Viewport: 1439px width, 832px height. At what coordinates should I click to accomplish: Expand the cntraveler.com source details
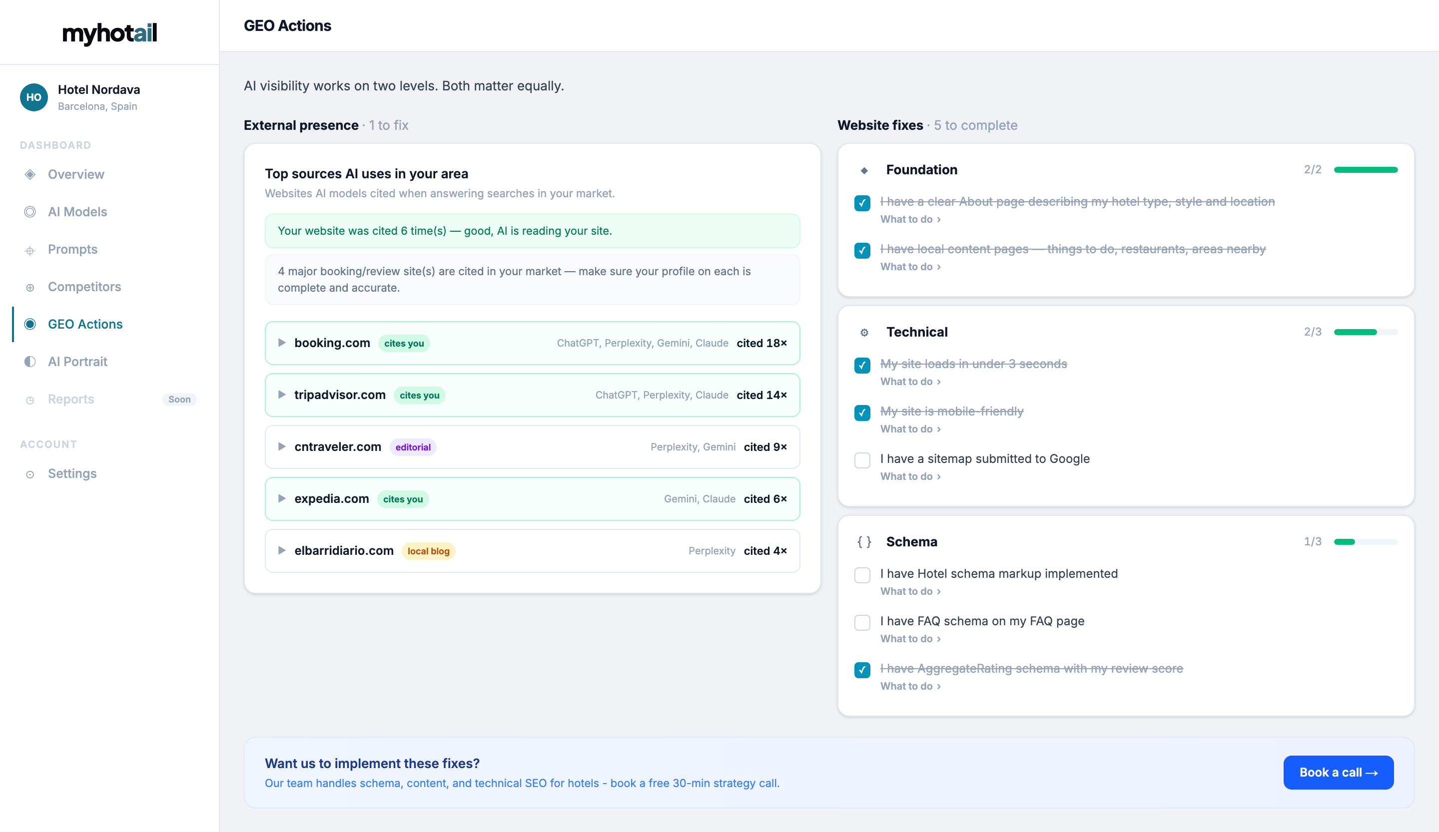[532, 447]
